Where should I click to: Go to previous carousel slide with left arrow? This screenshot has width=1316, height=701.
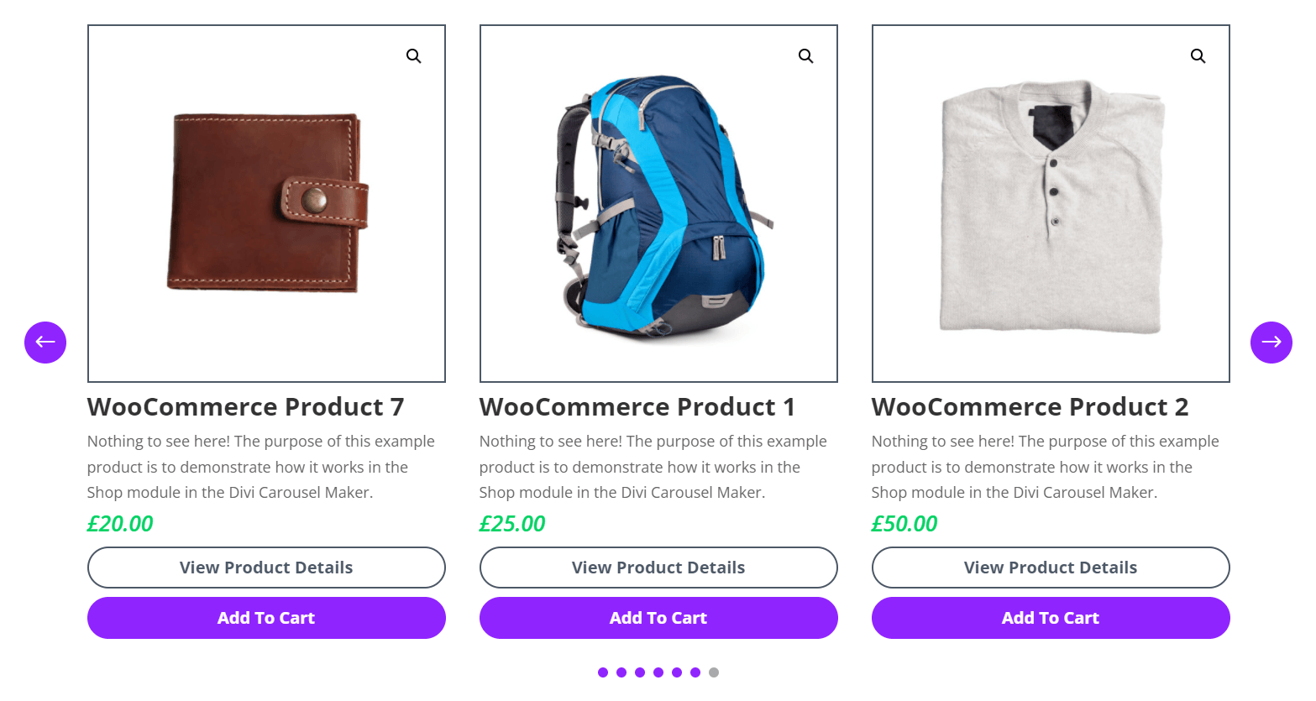click(x=45, y=343)
